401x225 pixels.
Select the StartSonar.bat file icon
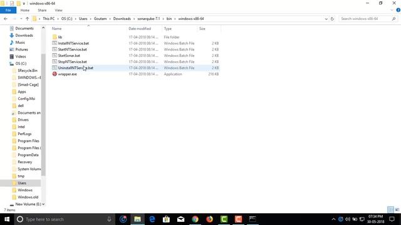pos(55,56)
